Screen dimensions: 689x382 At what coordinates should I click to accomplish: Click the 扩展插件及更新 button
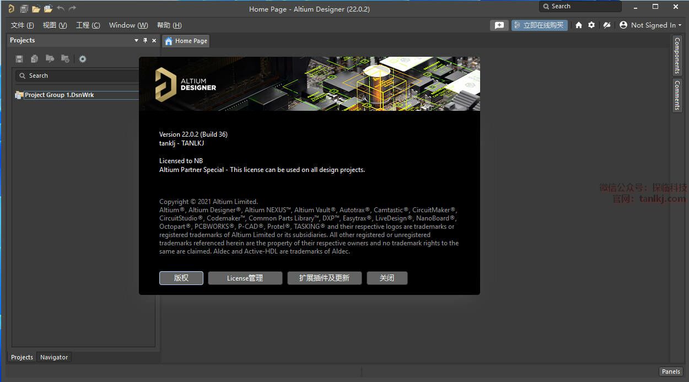[x=325, y=278]
